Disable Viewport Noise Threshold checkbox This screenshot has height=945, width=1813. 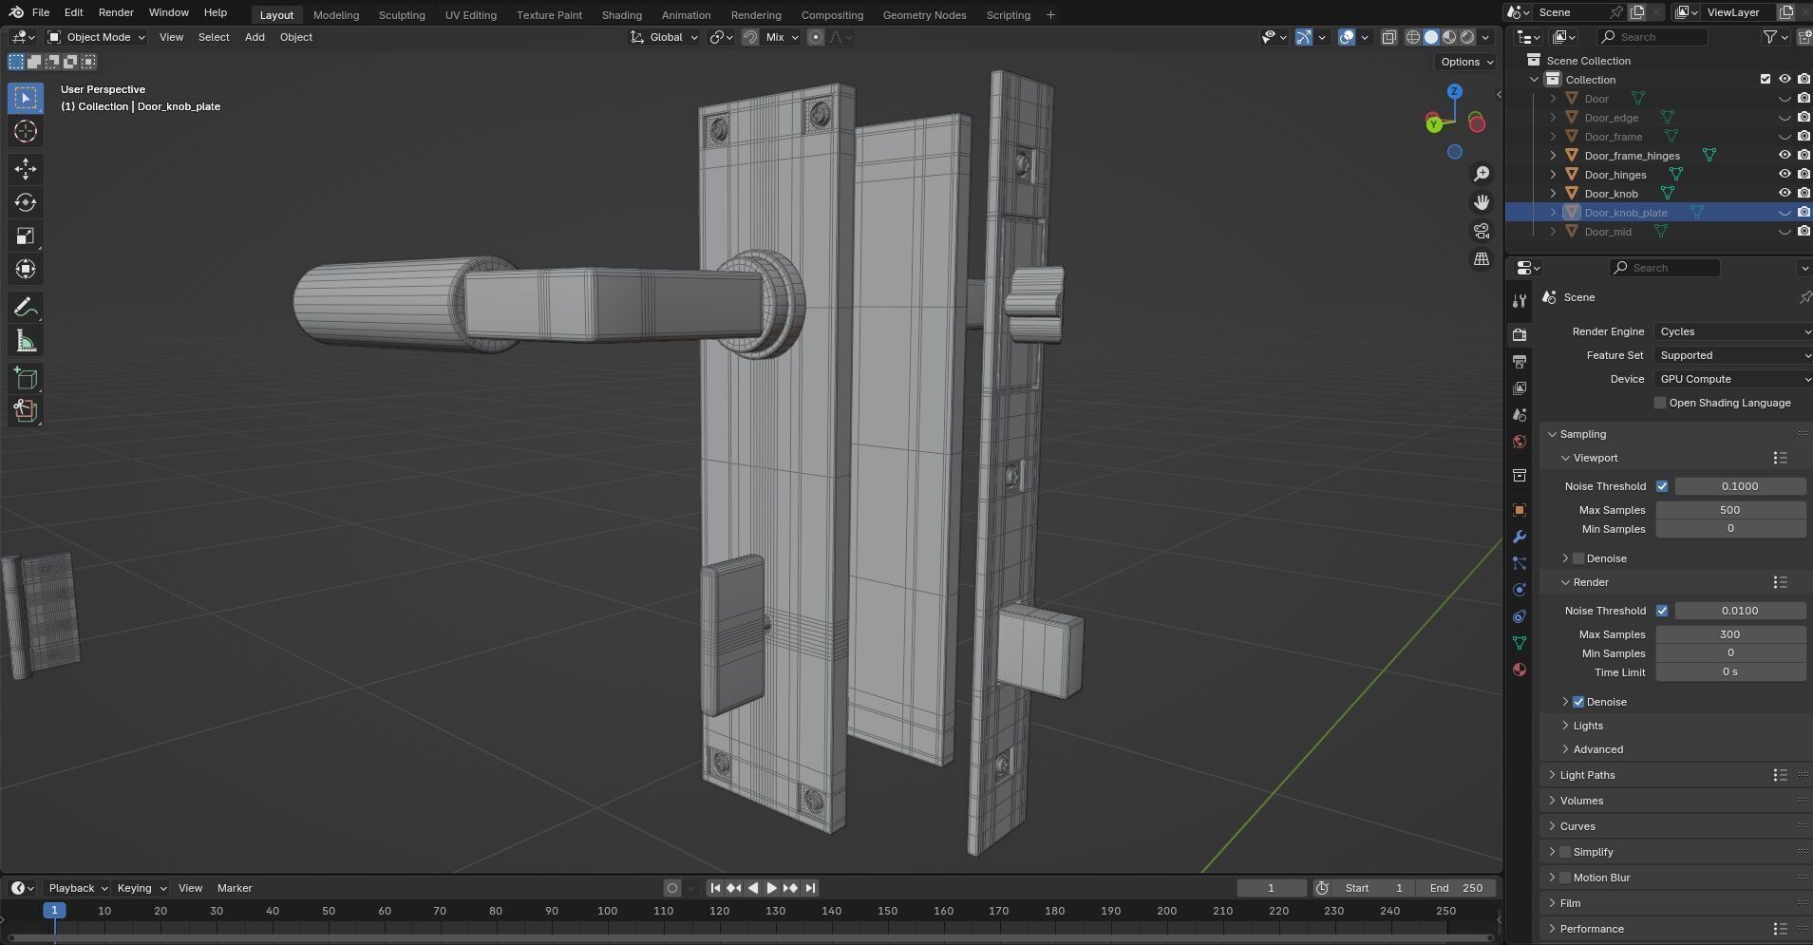pyautogui.click(x=1662, y=486)
